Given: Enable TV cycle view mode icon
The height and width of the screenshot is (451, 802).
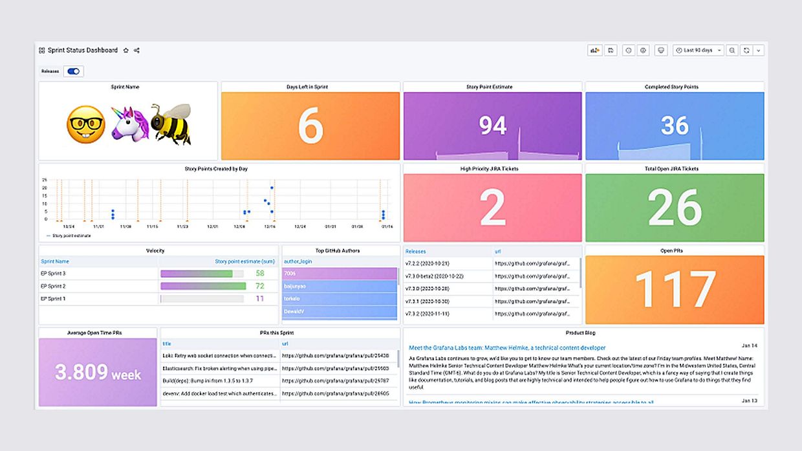Looking at the screenshot, I should (x=661, y=50).
